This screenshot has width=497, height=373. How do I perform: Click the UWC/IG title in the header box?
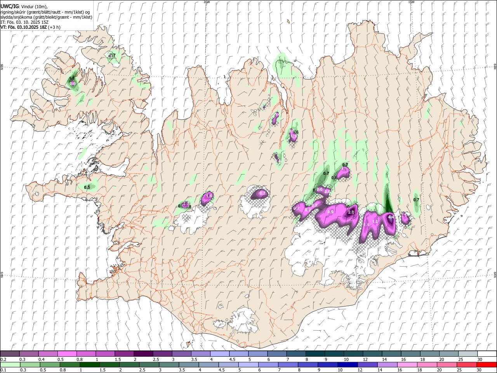[x=9, y=6]
